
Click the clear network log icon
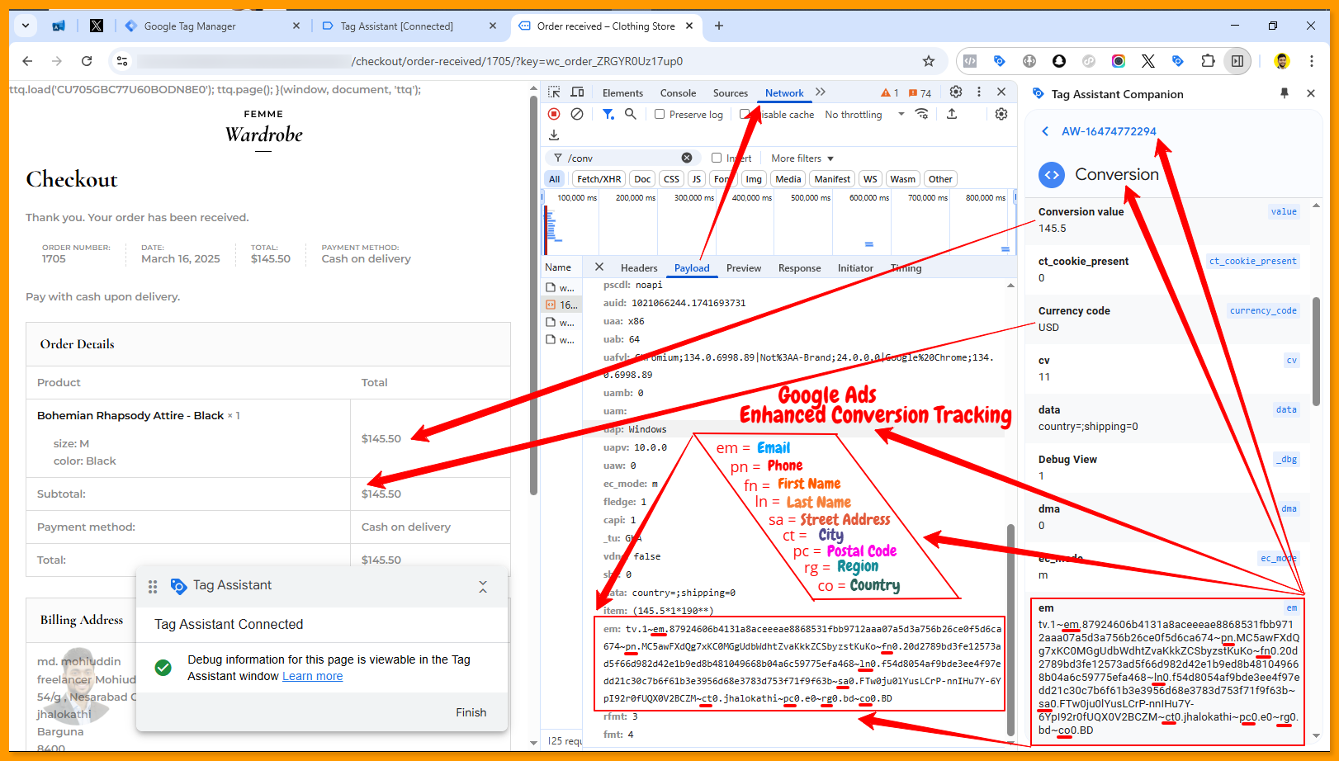pyautogui.click(x=577, y=114)
